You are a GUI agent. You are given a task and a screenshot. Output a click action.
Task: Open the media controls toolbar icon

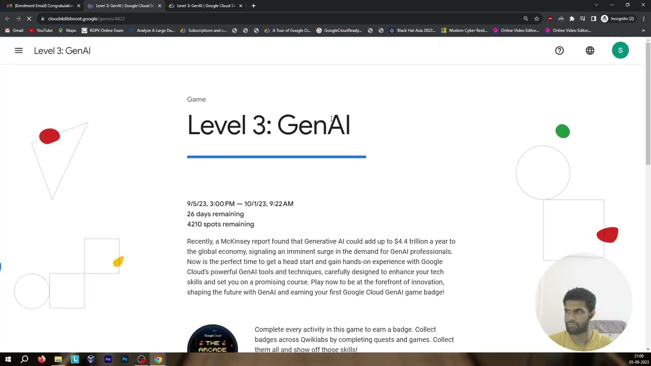[582, 19]
